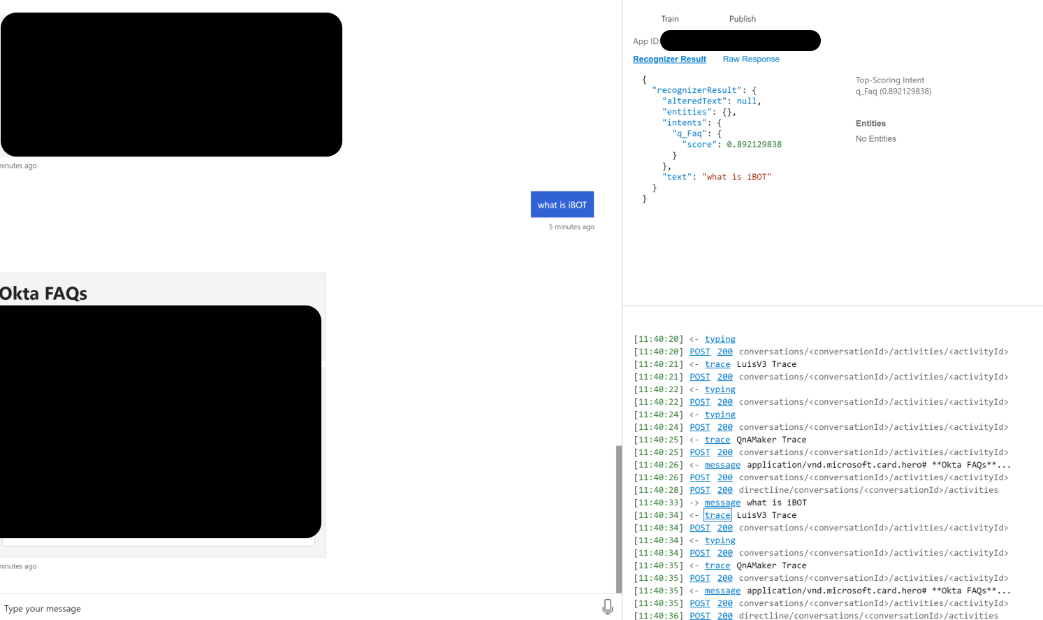Click the typing event logged at 11:40:35
The image size is (1043, 620).
(x=720, y=540)
